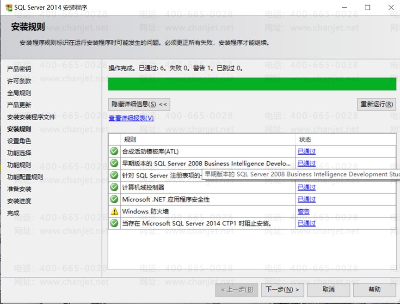This screenshot has height=304, width=400.
Task: Click the yellow warning icon beside Windows 防火墙
Action: 114,211
